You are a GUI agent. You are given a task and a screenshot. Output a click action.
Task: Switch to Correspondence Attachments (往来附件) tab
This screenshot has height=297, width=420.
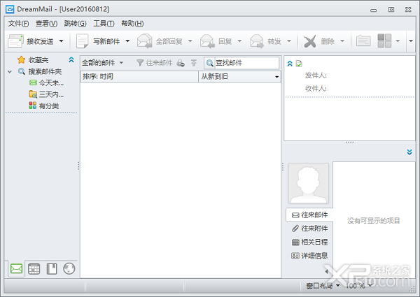click(309, 229)
